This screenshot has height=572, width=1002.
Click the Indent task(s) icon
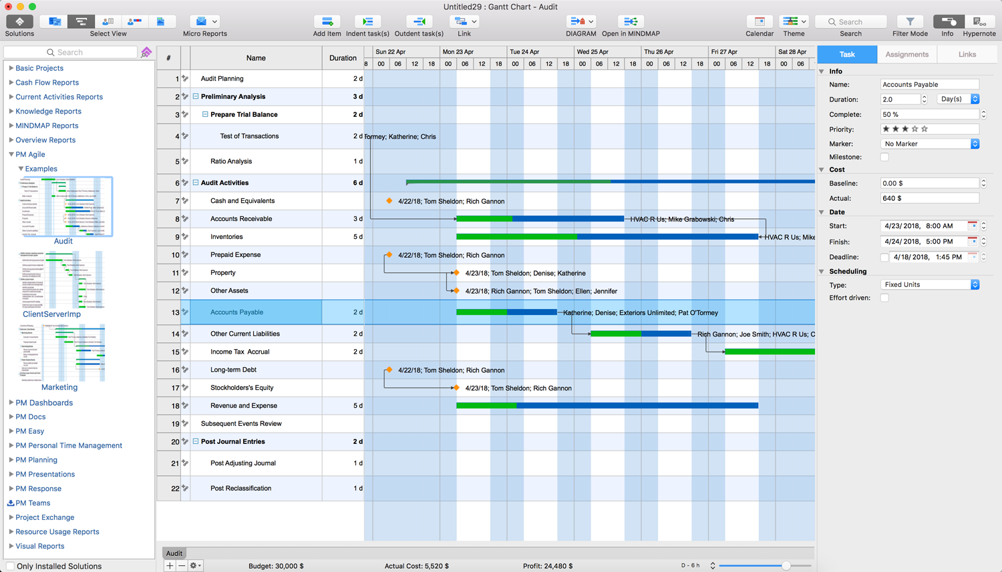click(367, 22)
